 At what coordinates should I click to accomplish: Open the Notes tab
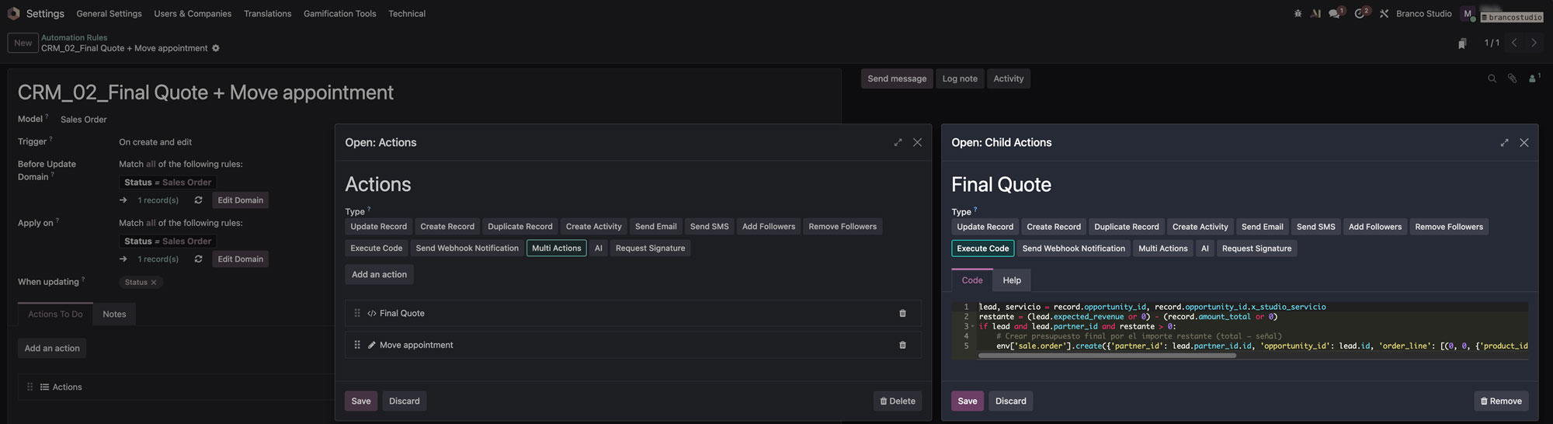[114, 315]
